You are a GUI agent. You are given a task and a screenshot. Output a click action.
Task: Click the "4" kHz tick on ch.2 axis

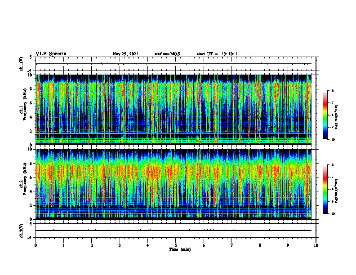(x=31, y=191)
